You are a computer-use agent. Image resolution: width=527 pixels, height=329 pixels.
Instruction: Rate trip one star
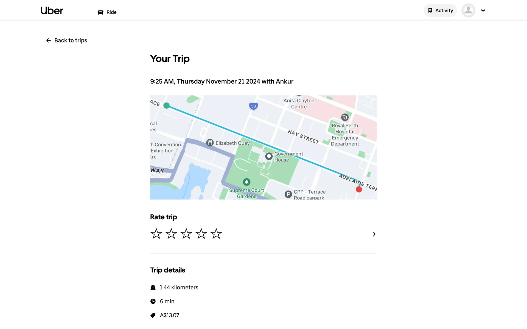click(156, 234)
